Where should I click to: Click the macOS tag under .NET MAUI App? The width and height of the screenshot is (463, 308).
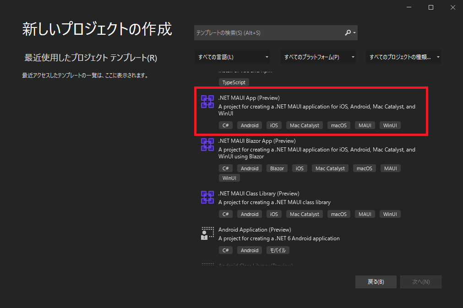339,125
